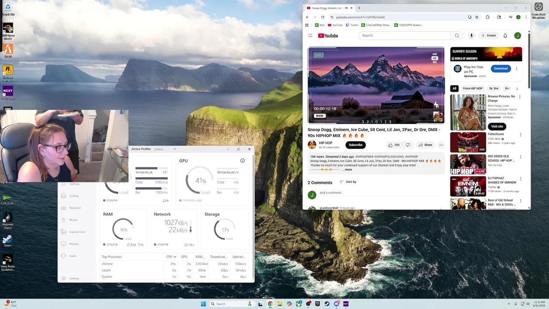Screen dimensions: 549x309
Task: Dislike the video with thumbs down
Action: (x=408, y=145)
